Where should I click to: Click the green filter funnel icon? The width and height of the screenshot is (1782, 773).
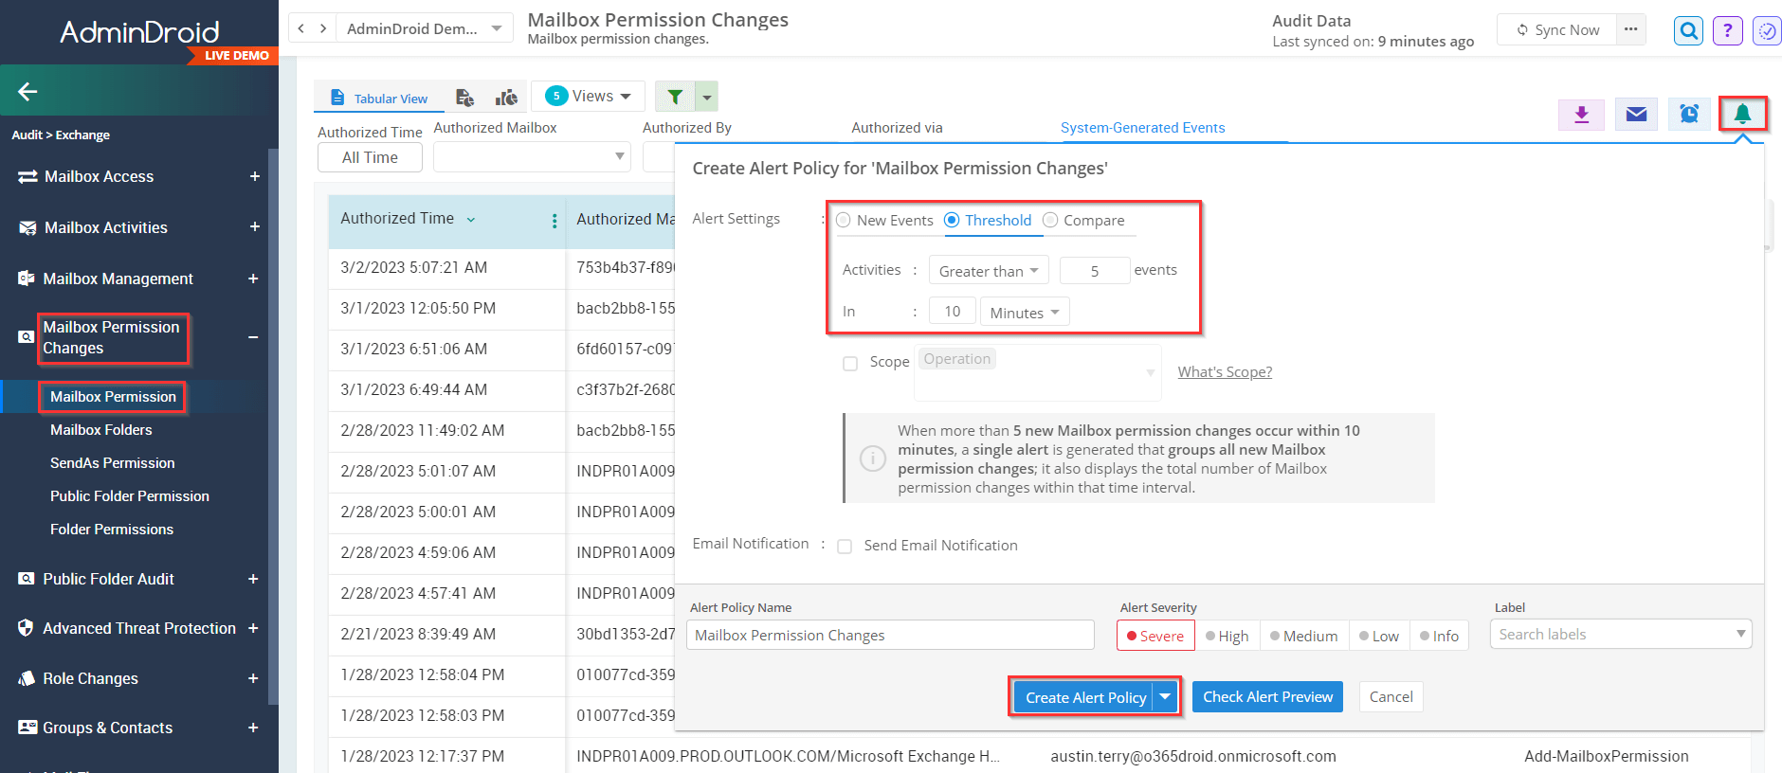pos(675,97)
